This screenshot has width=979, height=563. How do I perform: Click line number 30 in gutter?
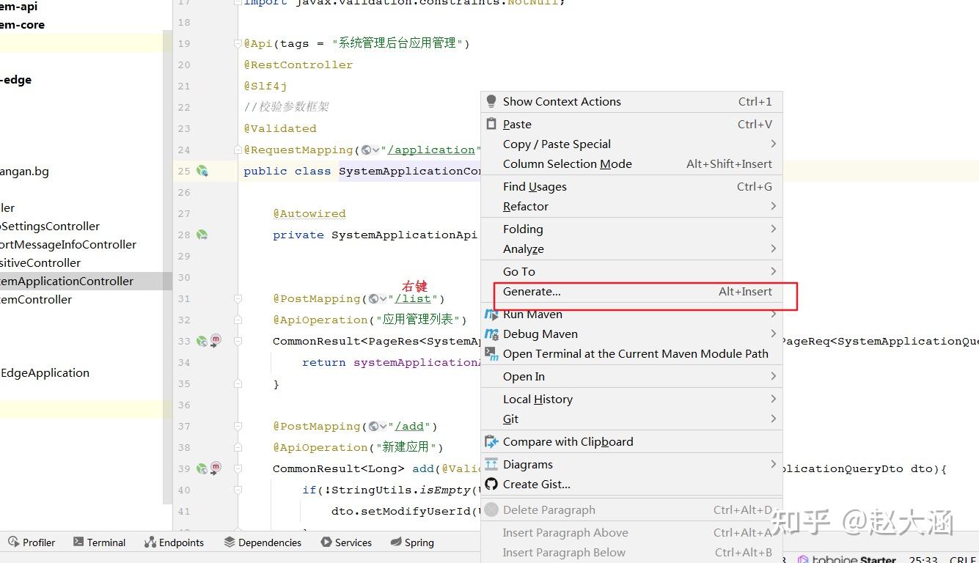point(183,277)
